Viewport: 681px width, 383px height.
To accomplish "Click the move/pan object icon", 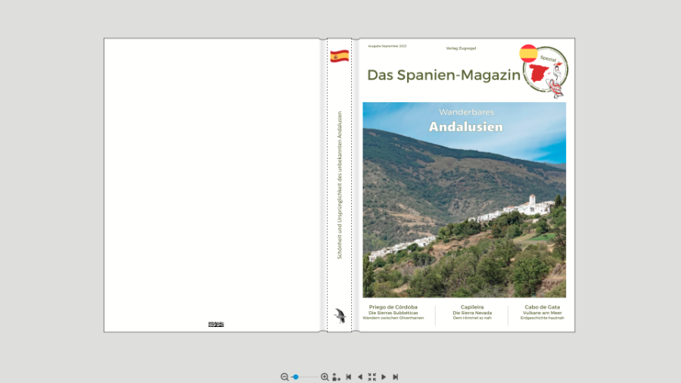I will tap(336, 377).
